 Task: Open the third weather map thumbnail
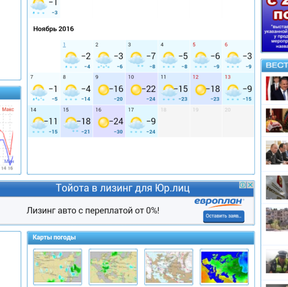(168, 267)
